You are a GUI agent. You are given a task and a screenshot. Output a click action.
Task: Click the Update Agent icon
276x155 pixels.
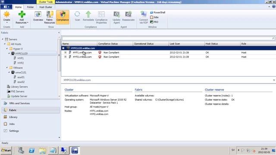point(116,17)
